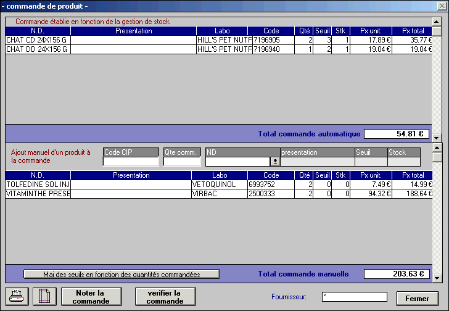Image resolution: width=449 pixels, height=311 pixels.
Task: Open the ND combo box dropdown arrow
Action: (x=275, y=162)
